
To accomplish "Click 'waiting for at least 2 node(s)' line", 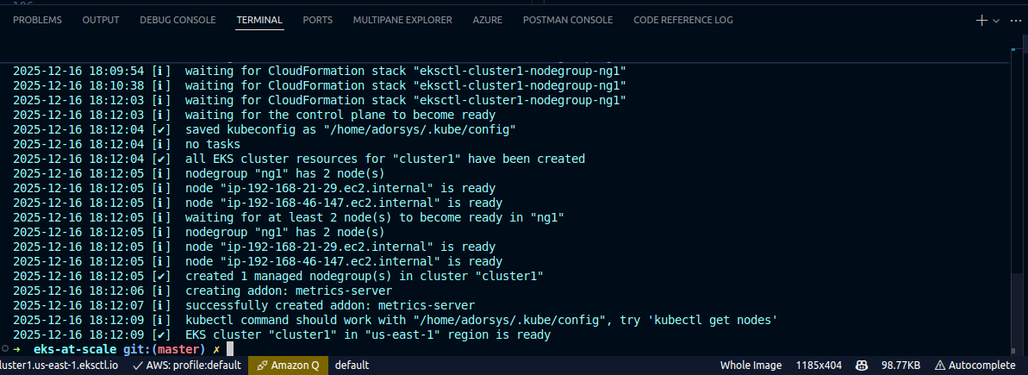I will [x=374, y=217].
